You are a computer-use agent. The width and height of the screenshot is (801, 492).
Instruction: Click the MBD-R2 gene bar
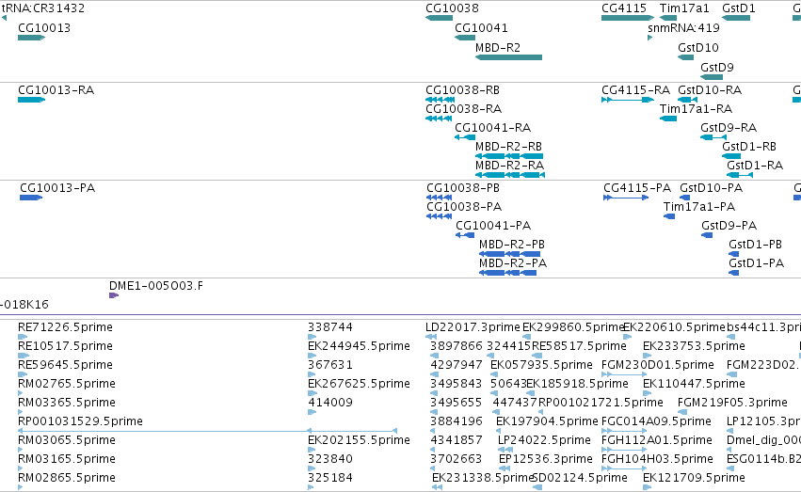click(509, 57)
